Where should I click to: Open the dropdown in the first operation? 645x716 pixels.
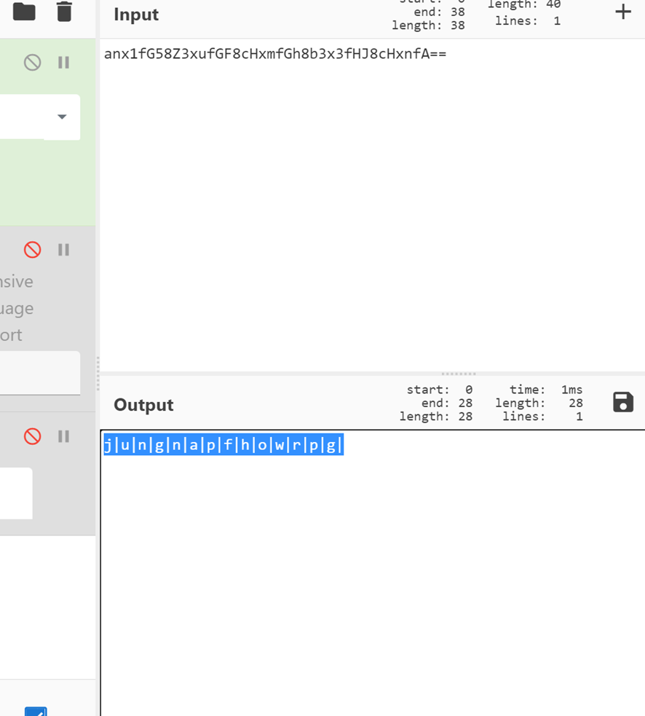coord(62,117)
